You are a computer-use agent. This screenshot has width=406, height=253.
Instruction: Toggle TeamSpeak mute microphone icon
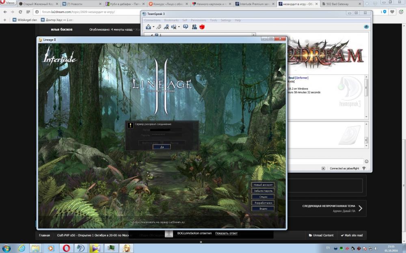[166, 27]
